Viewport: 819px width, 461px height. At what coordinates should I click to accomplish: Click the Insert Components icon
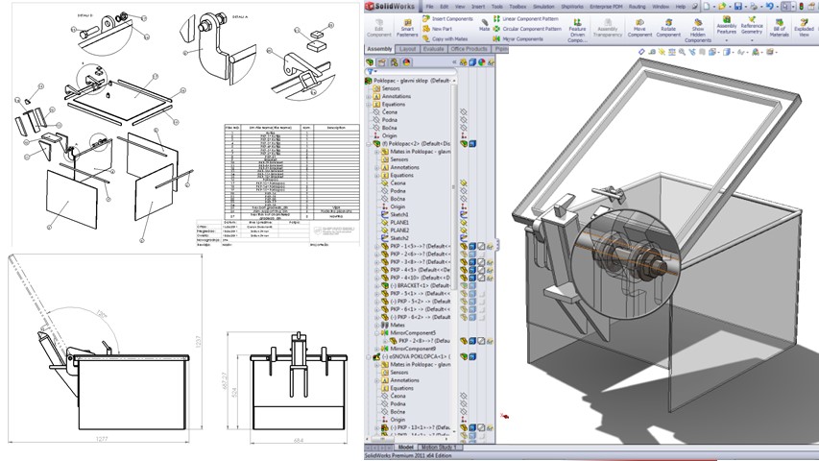[425, 18]
